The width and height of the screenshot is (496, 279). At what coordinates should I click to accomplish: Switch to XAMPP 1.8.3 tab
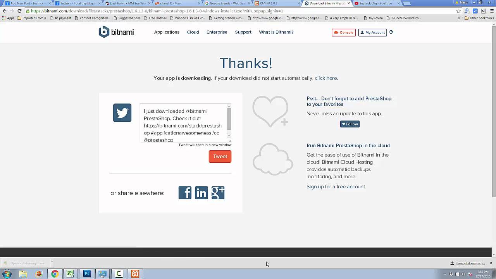point(277,3)
